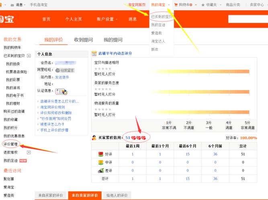
Task: Click the authentication ID card icon
Action: tap(61, 92)
